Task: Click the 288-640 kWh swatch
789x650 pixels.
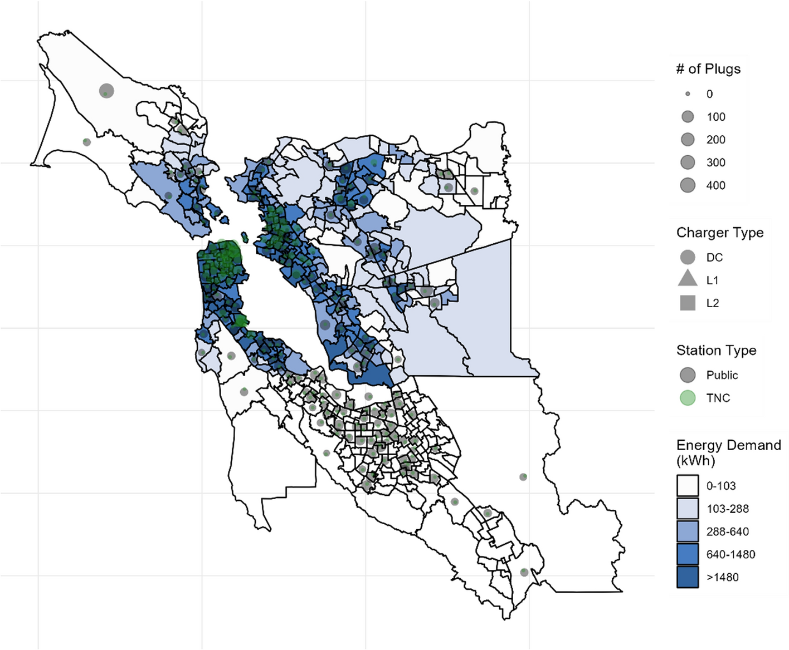Action: 688,531
